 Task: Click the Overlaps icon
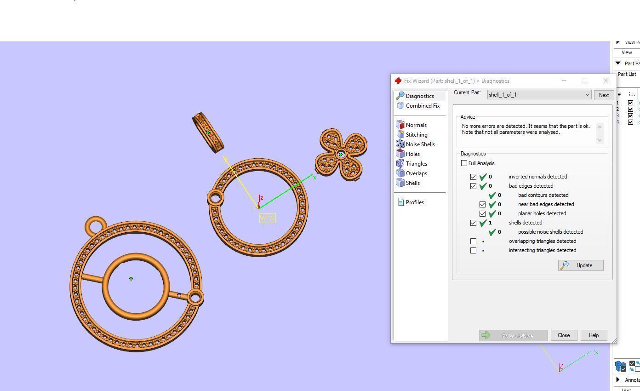tap(400, 173)
